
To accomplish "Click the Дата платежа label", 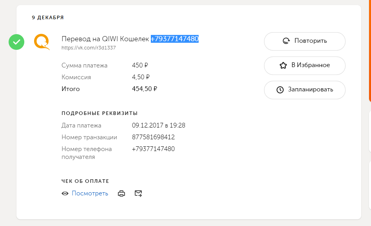I will (x=81, y=126).
